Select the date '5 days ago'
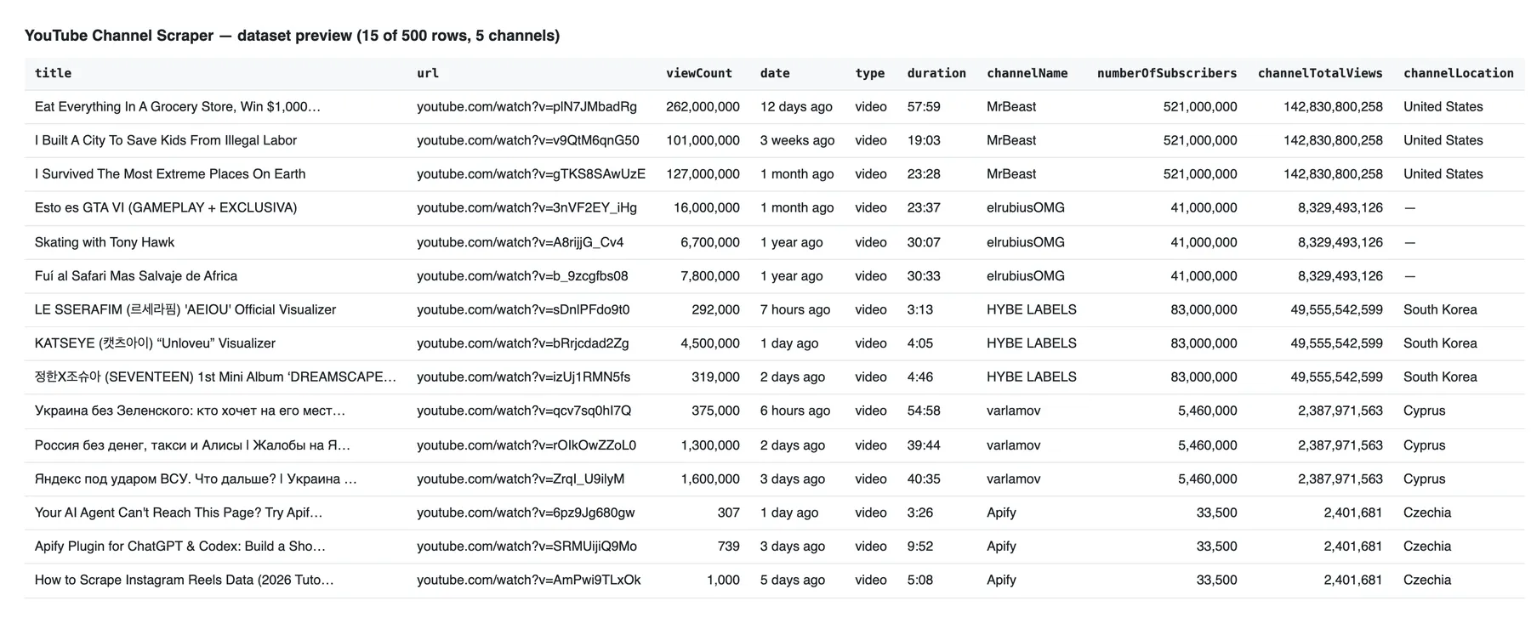Viewport: 1531px width, 623px height. tap(793, 580)
